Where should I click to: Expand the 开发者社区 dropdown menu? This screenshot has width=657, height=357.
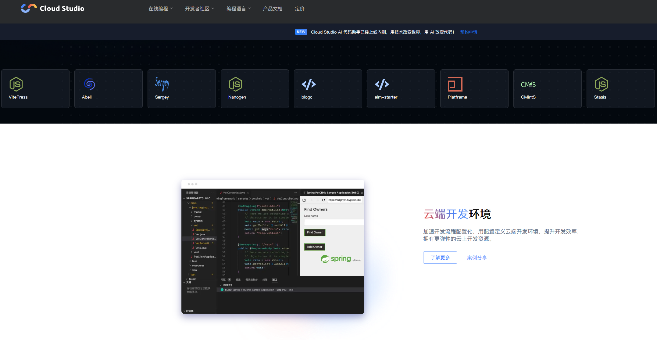point(199,9)
